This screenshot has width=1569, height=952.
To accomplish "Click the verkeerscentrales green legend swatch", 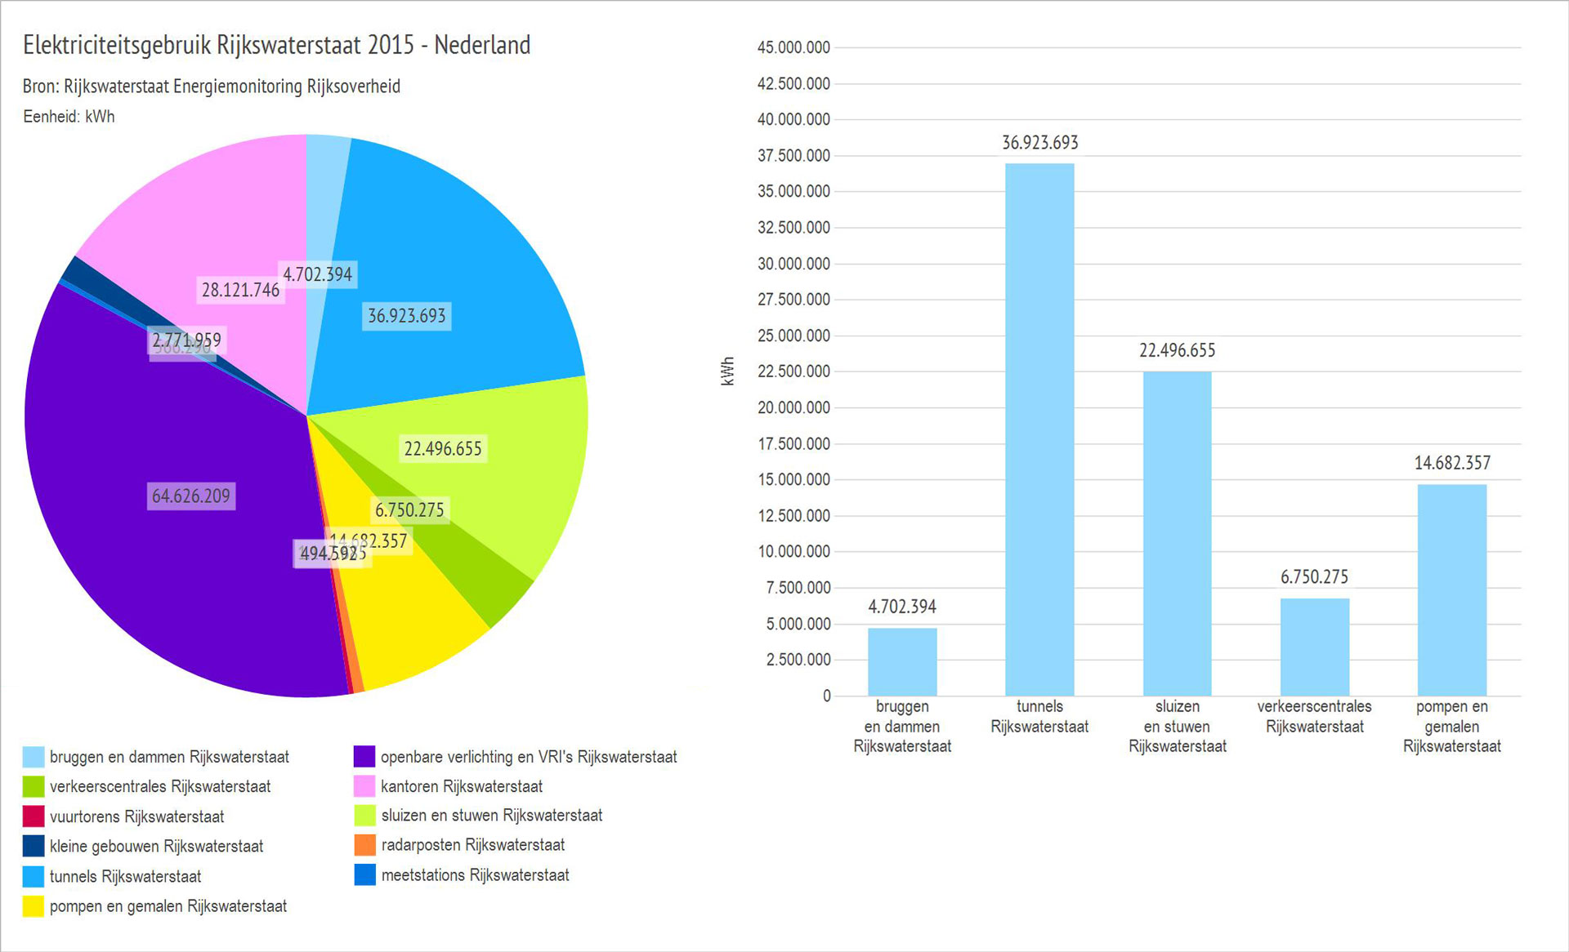I will pyautogui.click(x=34, y=787).
